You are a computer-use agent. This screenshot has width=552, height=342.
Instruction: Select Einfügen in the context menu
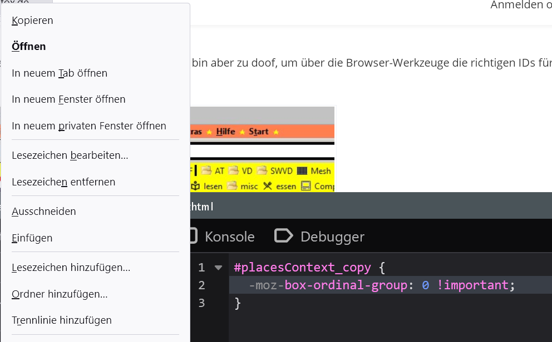(x=32, y=238)
